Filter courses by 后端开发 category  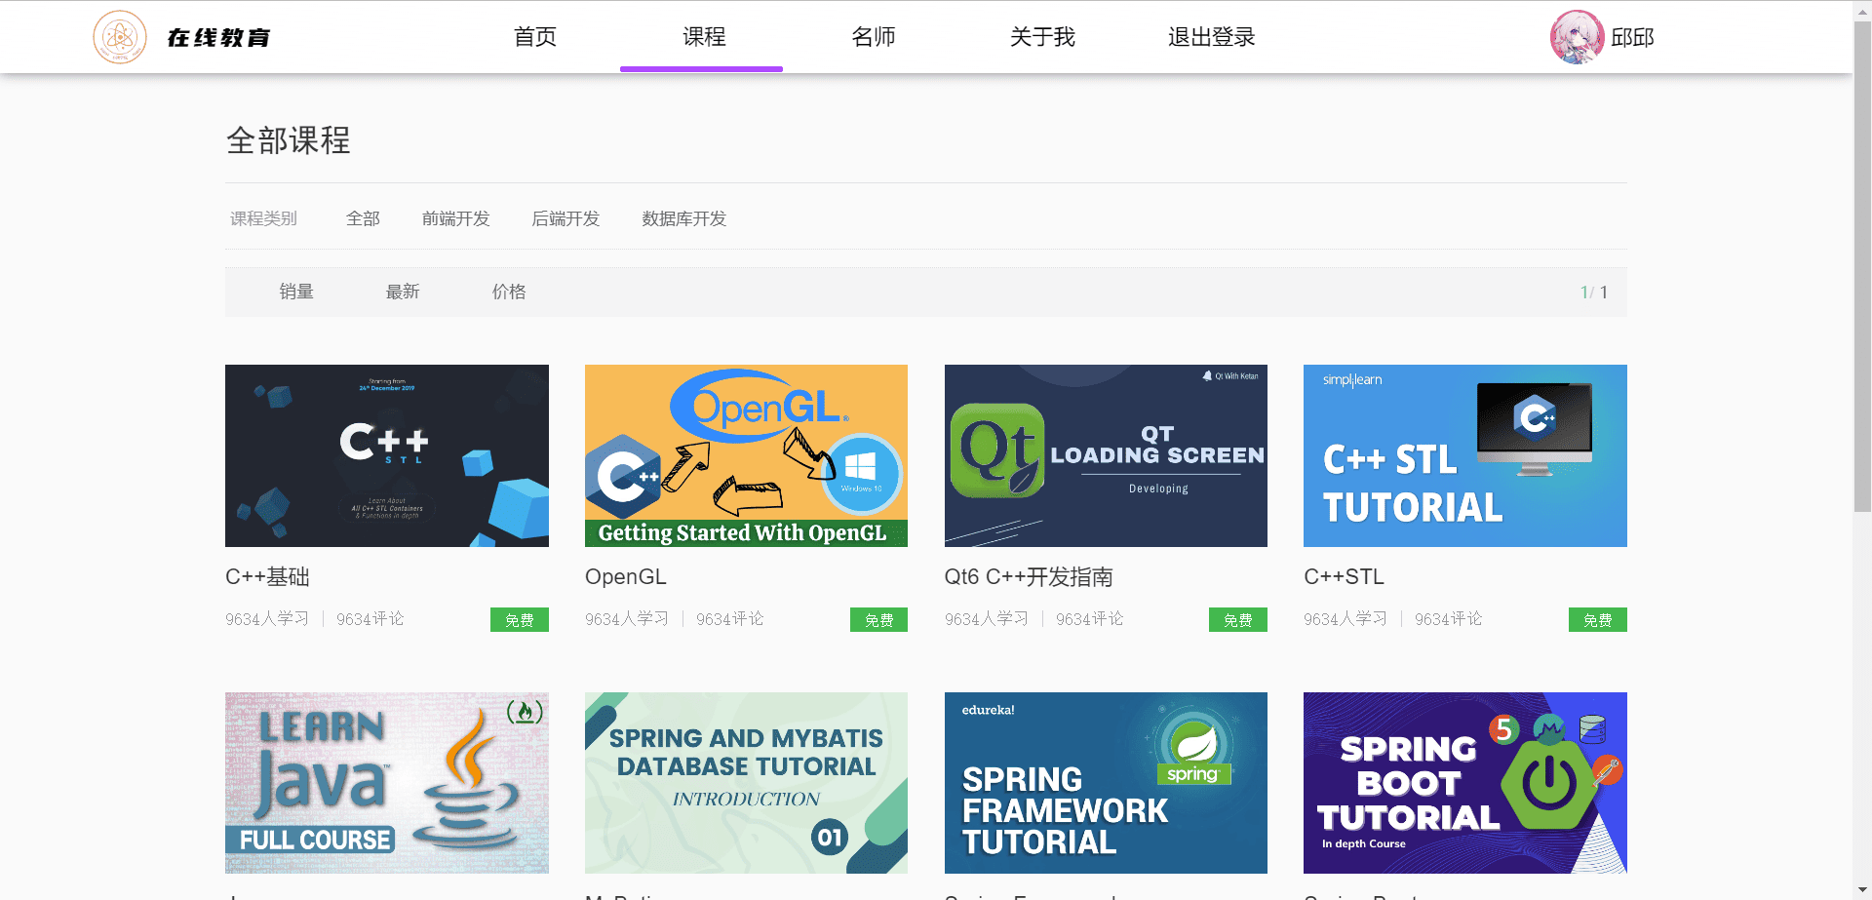click(x=565, y=218)
